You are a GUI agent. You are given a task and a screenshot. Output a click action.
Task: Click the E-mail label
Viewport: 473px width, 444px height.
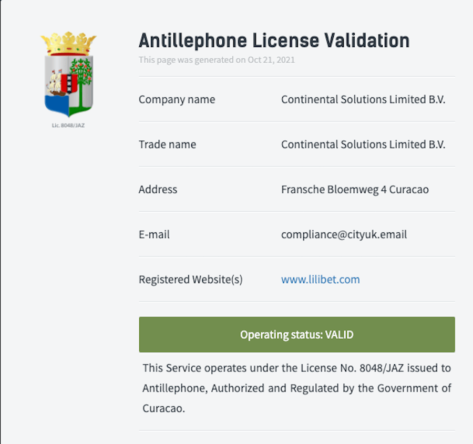[x=154, y=234]
